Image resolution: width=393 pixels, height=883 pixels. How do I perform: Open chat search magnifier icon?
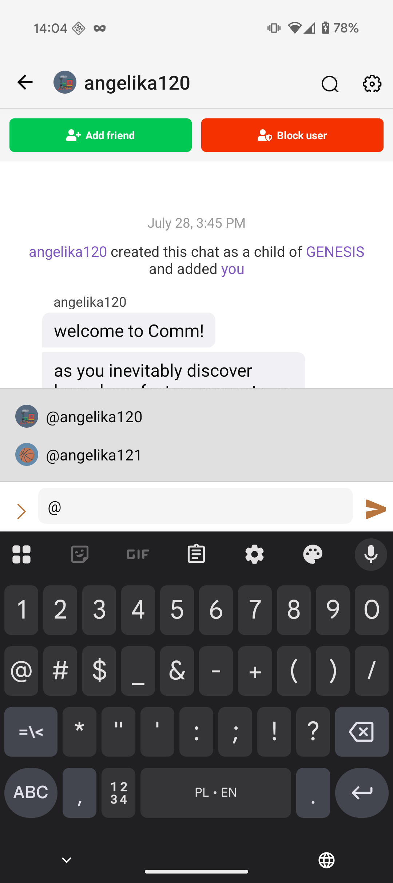click(x=330, y=84)
